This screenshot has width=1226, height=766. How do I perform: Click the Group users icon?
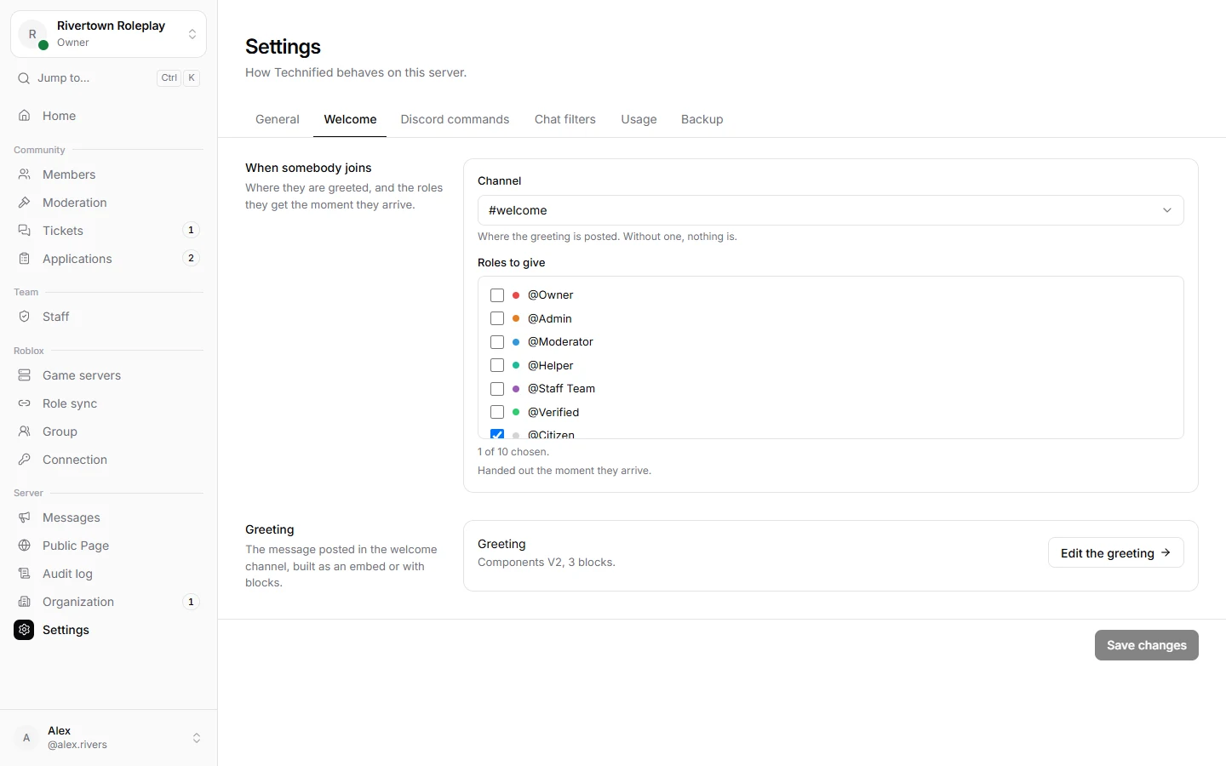pyautogui.click(x=25, y=432)
